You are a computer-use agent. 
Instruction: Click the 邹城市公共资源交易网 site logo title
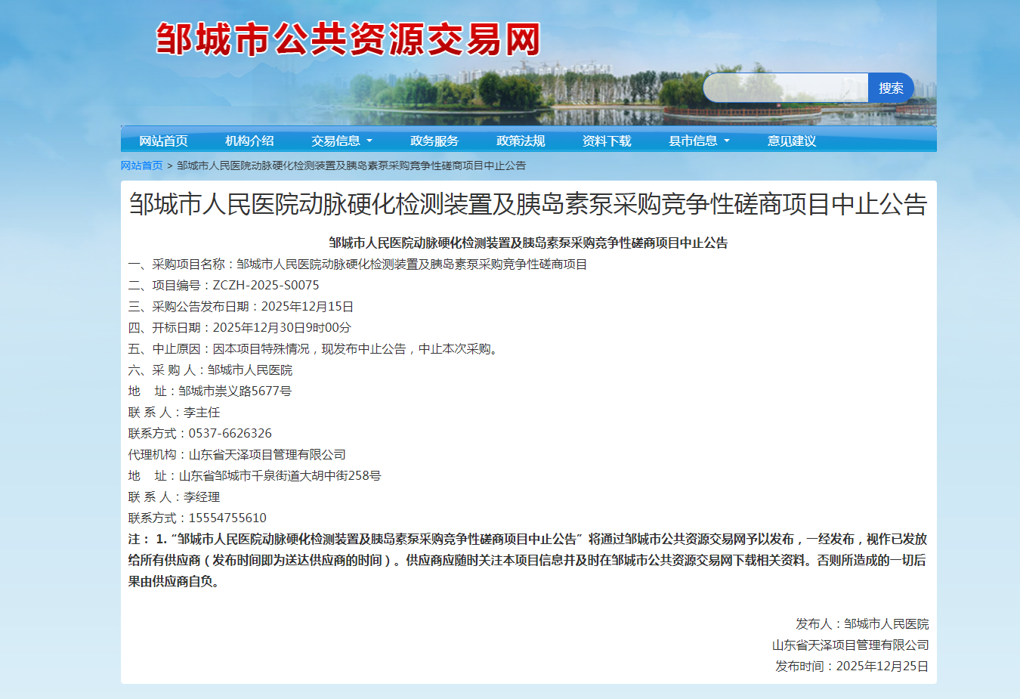click(348, 39)
